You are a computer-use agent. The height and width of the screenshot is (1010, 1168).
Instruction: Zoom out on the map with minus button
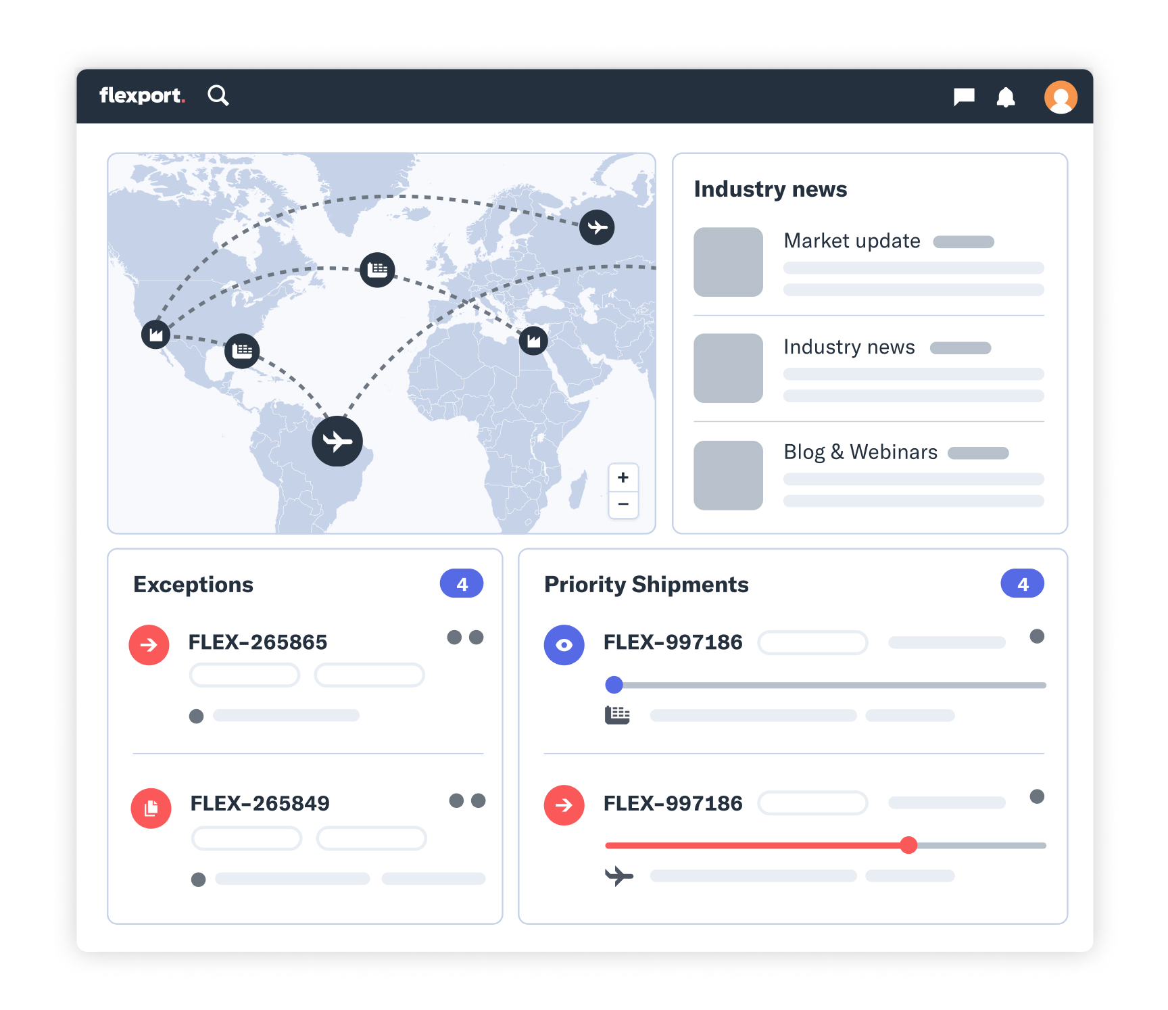click(623, 505)
